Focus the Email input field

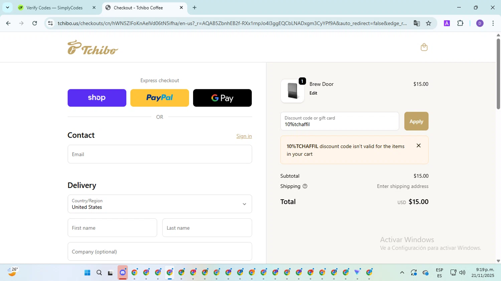[x=160, y=154]
